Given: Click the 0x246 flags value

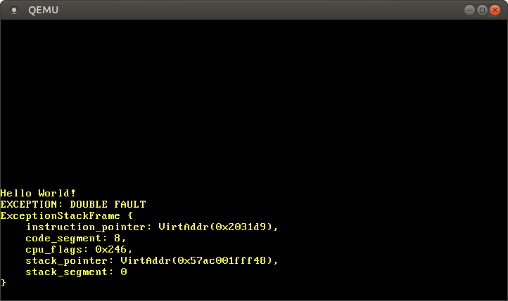Looking at the screenshot, I should point(114,249).
